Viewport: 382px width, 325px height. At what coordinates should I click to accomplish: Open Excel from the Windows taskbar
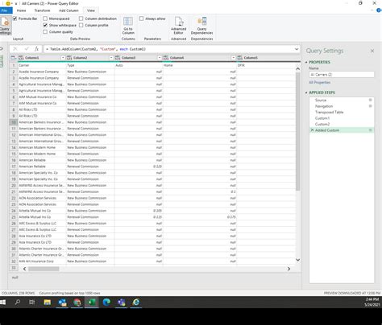pyautogui.click(x=92, y=302)
